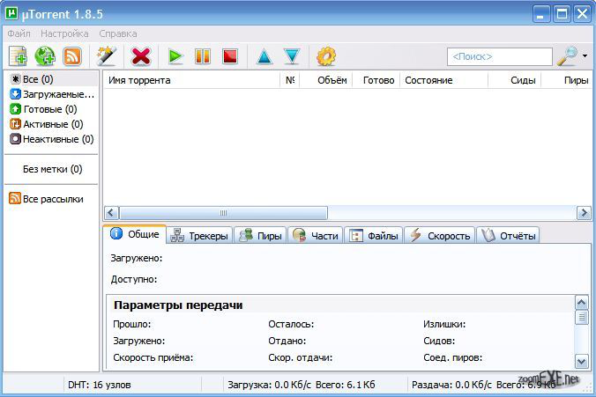Click the Излишки label

444,324
